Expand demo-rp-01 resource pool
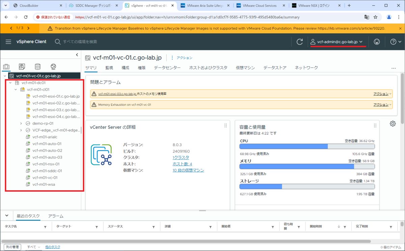Image resolution: width=405 pixels, height=251 pixels. [x=21, y=123]
